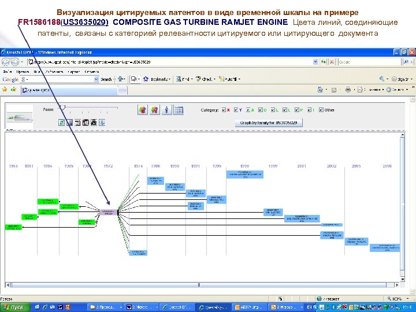Image resolution: width=416 pixels, height=312 pixels.
Task: Open the blue info figure icon
Action: click(166, 110)
